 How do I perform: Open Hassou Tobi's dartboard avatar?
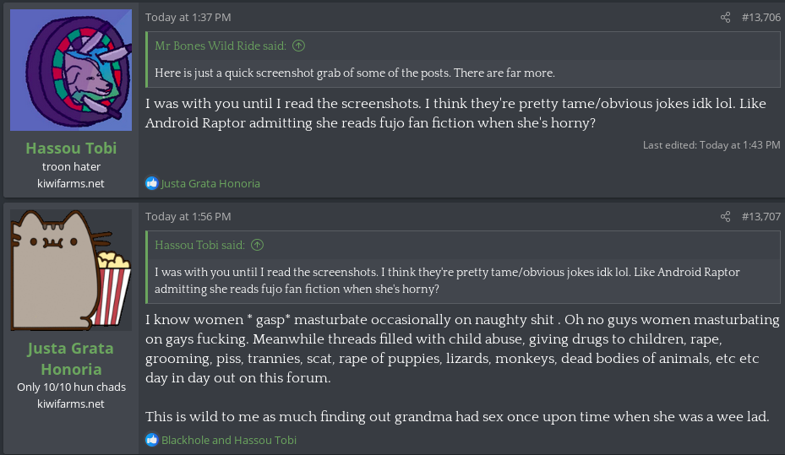coord(71,70)
